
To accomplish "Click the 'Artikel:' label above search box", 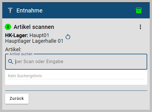I will pos(13,49).
